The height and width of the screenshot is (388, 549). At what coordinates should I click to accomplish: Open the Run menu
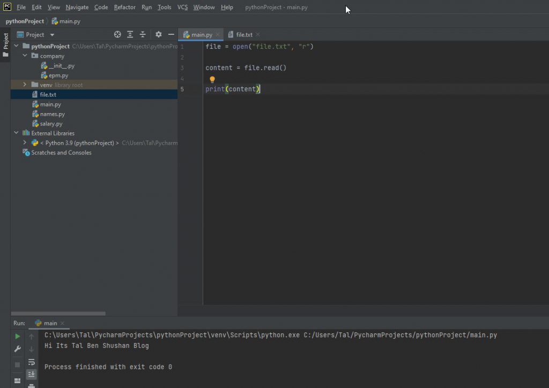tap(147, 7)
